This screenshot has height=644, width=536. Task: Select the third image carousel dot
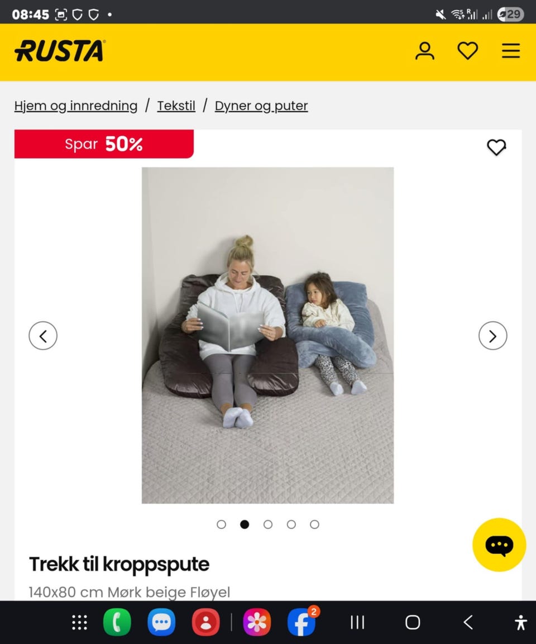pos(268,524)
